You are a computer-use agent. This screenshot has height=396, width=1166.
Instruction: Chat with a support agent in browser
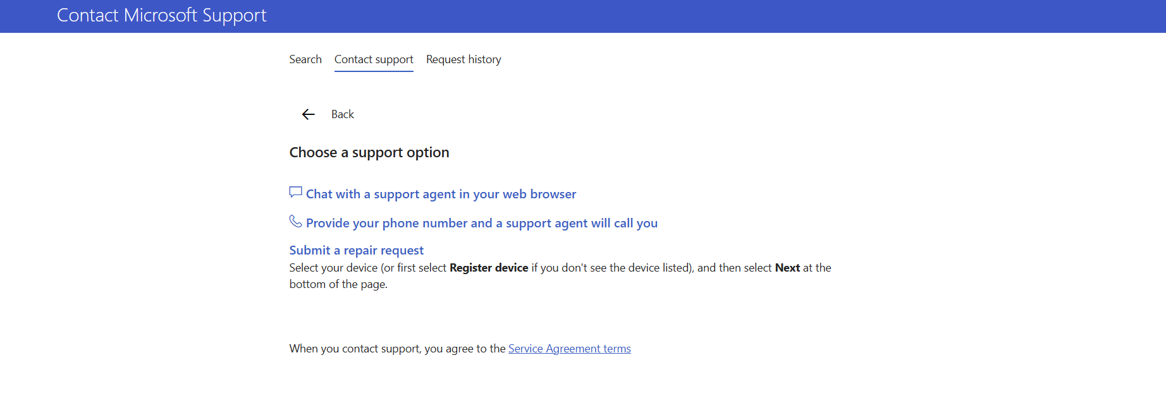click(x=441, y=194)
